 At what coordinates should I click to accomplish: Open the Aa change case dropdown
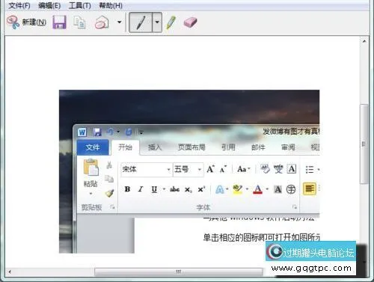(244, 169)
